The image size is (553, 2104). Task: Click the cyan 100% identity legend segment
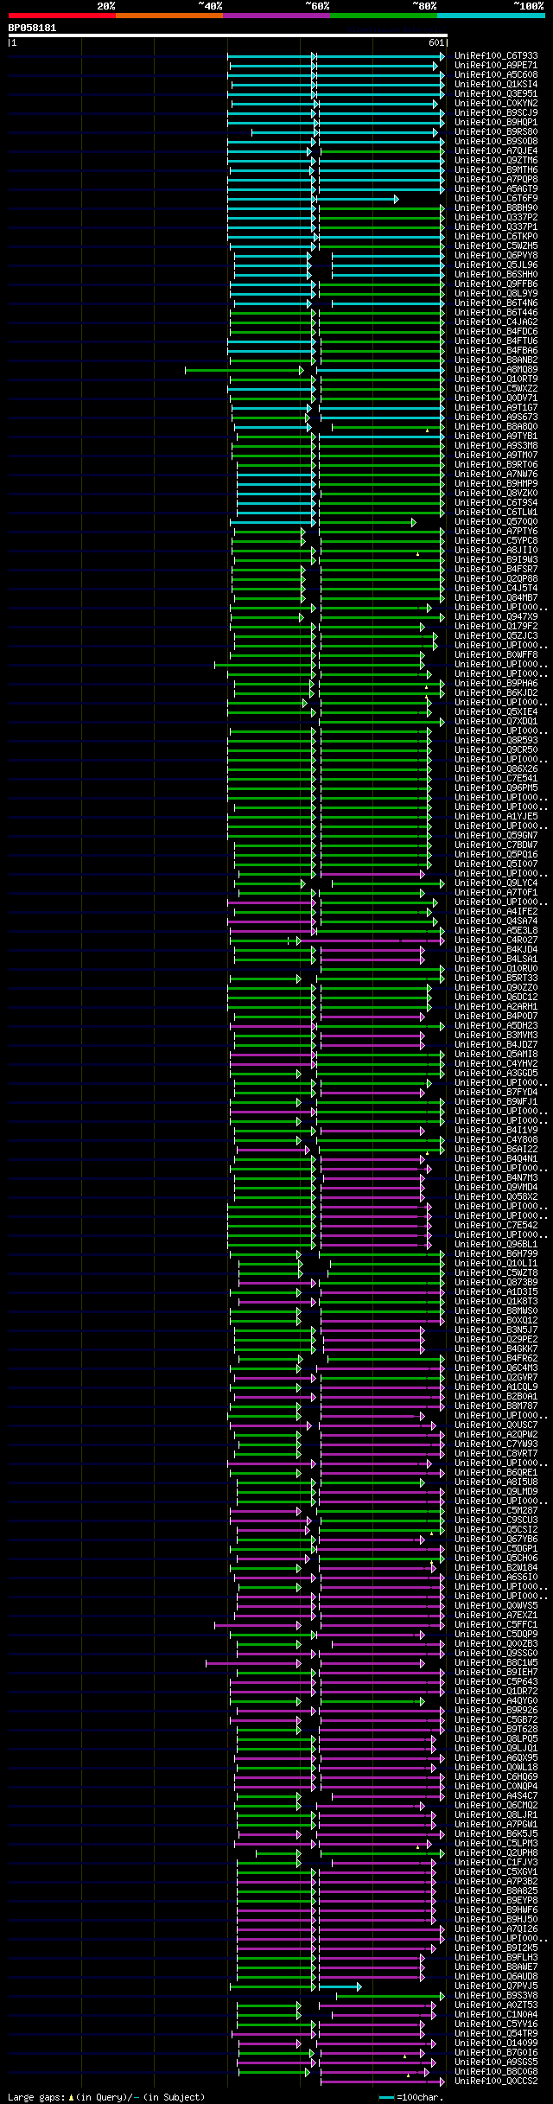490,16
